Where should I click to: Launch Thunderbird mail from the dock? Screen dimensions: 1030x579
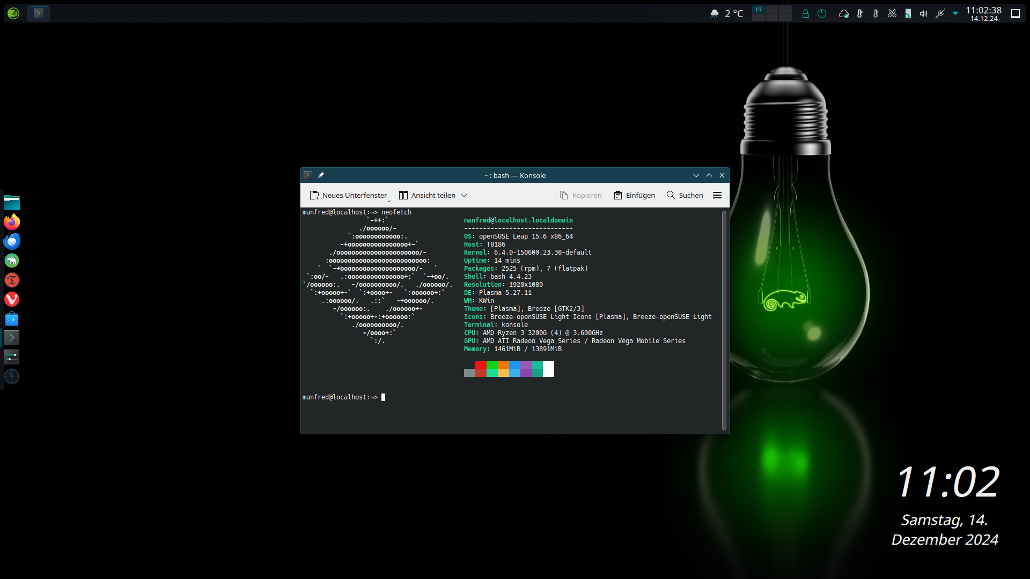point(12,241)
